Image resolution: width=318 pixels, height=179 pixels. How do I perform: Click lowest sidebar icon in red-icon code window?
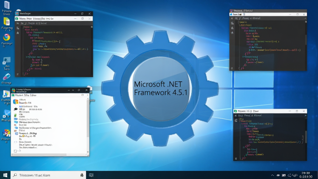17,74
